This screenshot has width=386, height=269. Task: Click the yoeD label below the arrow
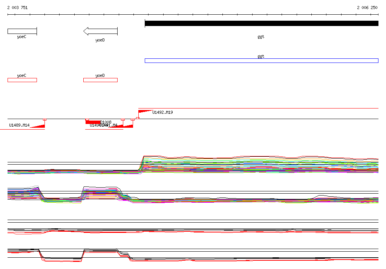(x=100, y=40)
